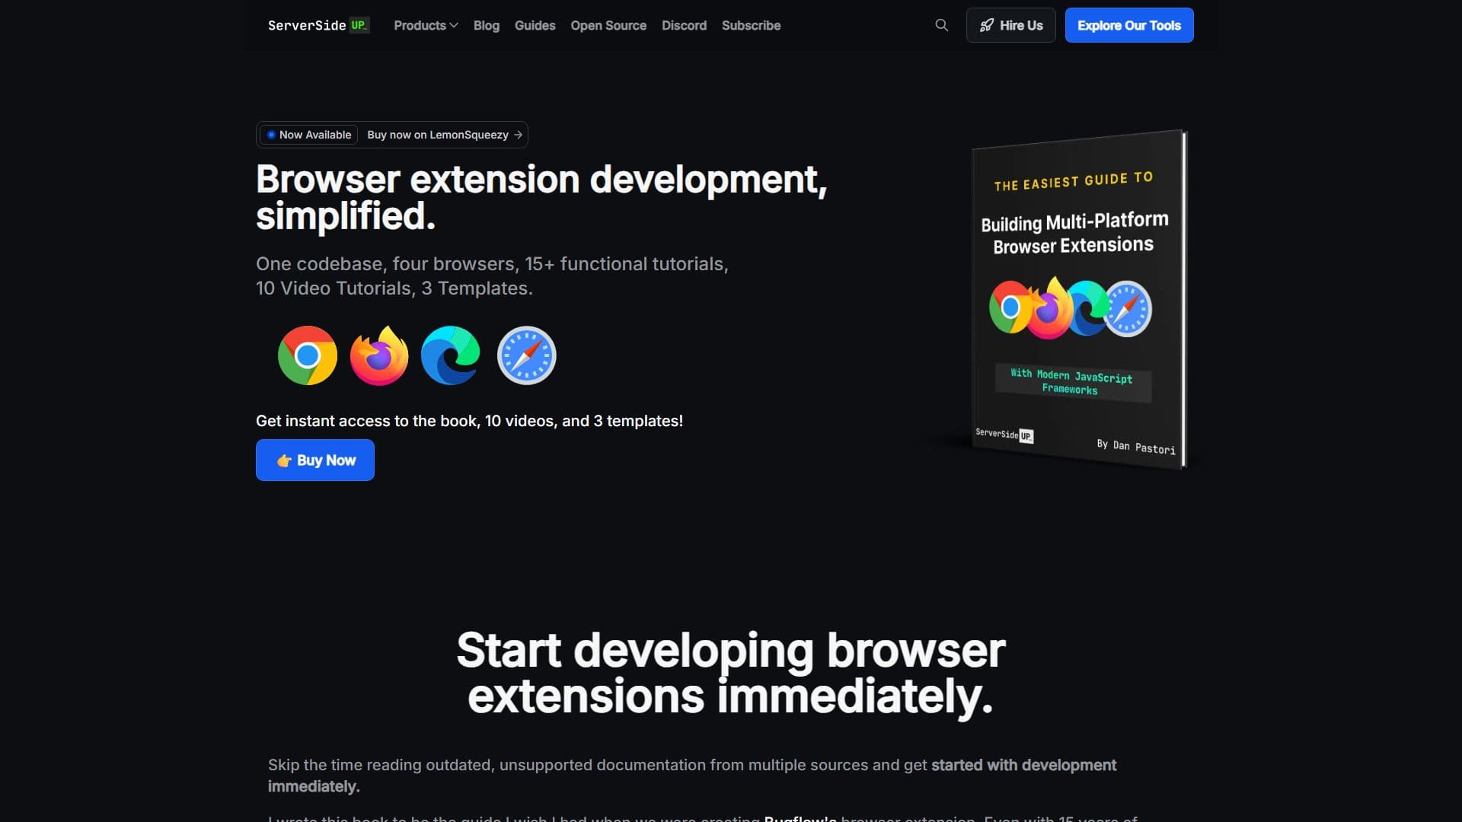Go to ServerSide UP home logo
Viewport: 1462px width, 822px height.
[x=318, y=25]
